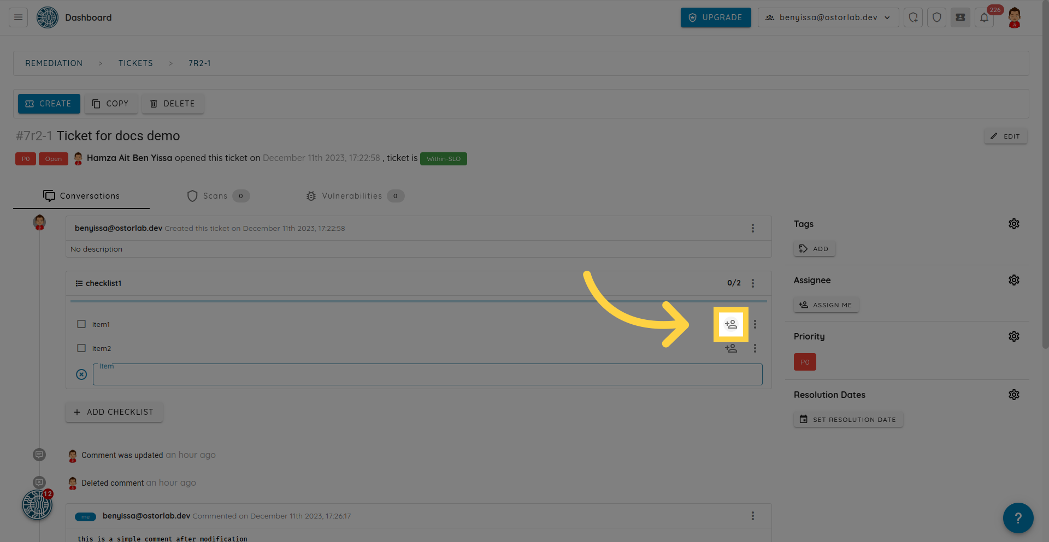This screenshot has width=1049, height=542.
Task: Open the checklist1 three-dot menu
Action: tap(752, 283)
